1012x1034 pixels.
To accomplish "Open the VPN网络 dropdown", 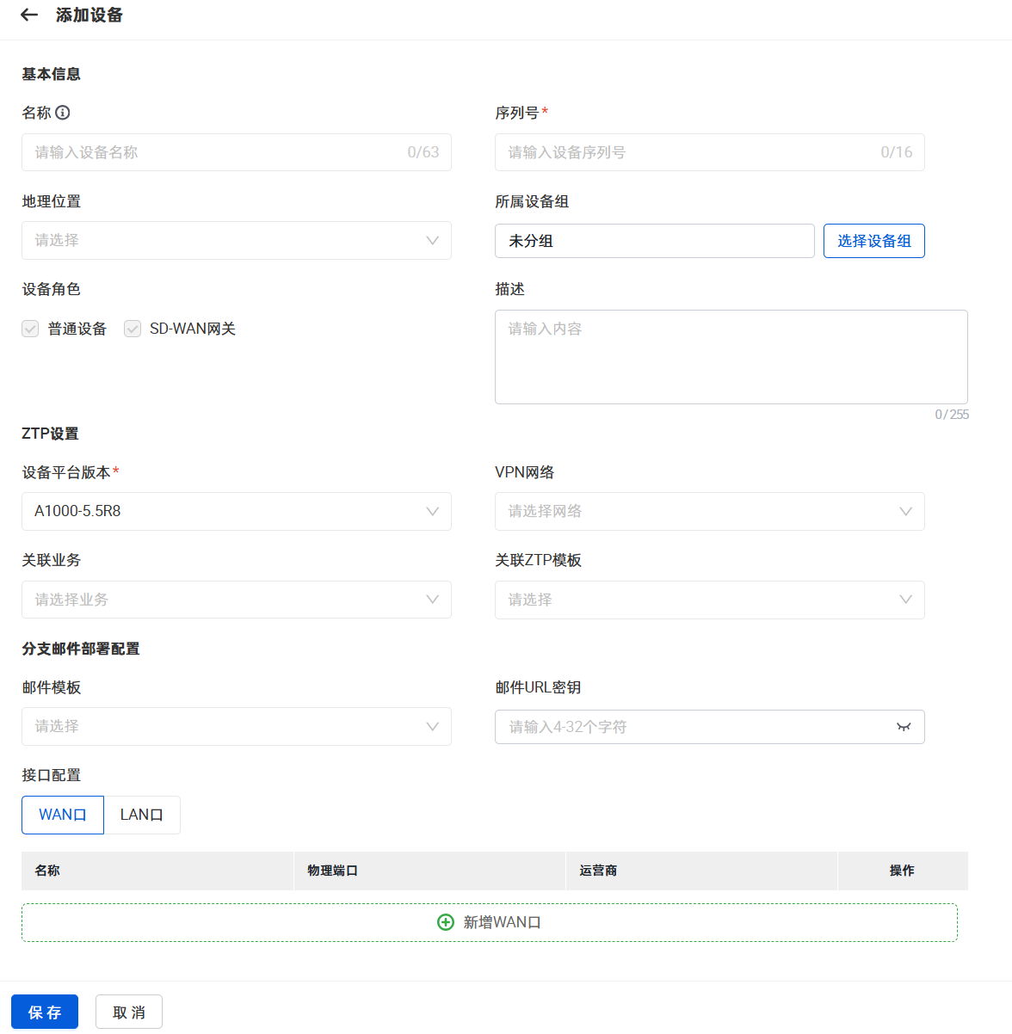I will (x=709, y=511).
